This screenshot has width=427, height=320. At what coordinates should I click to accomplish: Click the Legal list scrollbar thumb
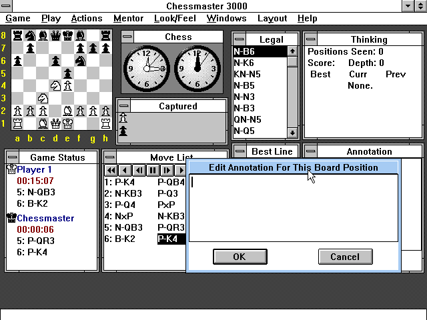coord(292,62)
